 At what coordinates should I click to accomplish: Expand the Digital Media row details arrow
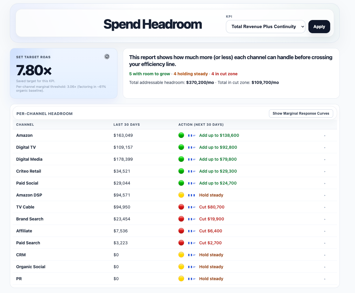325,160
